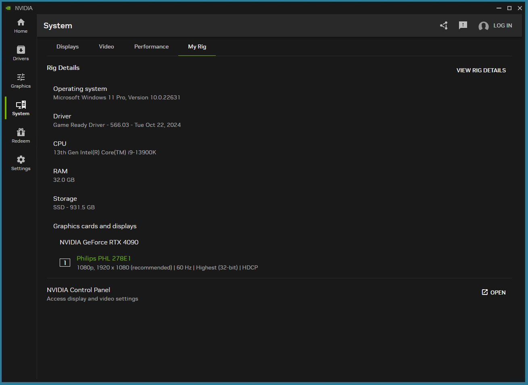The width and height of the screenshot is (528, 385).
Task: Open Settings gear in sidebar
Action: coord(21,163)
